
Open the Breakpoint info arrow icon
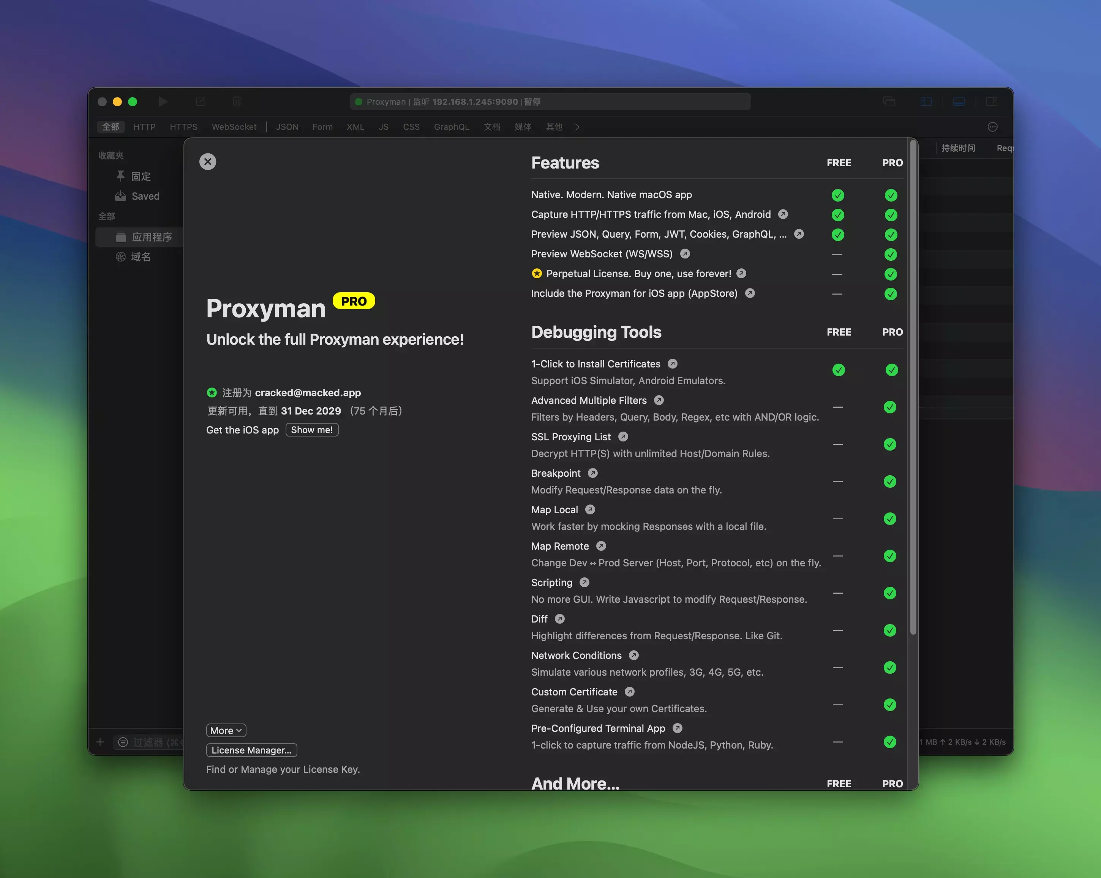tap(592, 473)
